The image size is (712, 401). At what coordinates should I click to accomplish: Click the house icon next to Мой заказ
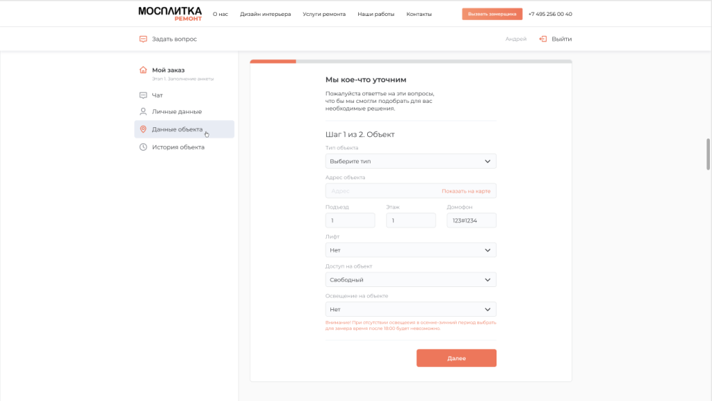143,70
